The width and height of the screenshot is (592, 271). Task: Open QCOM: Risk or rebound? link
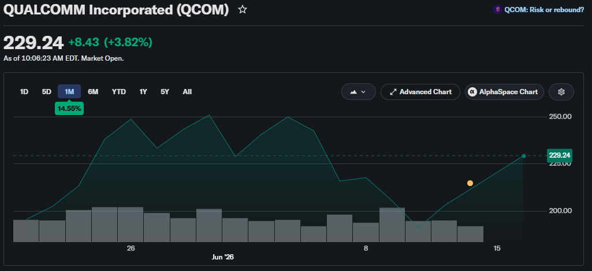[x=544, y=10]
